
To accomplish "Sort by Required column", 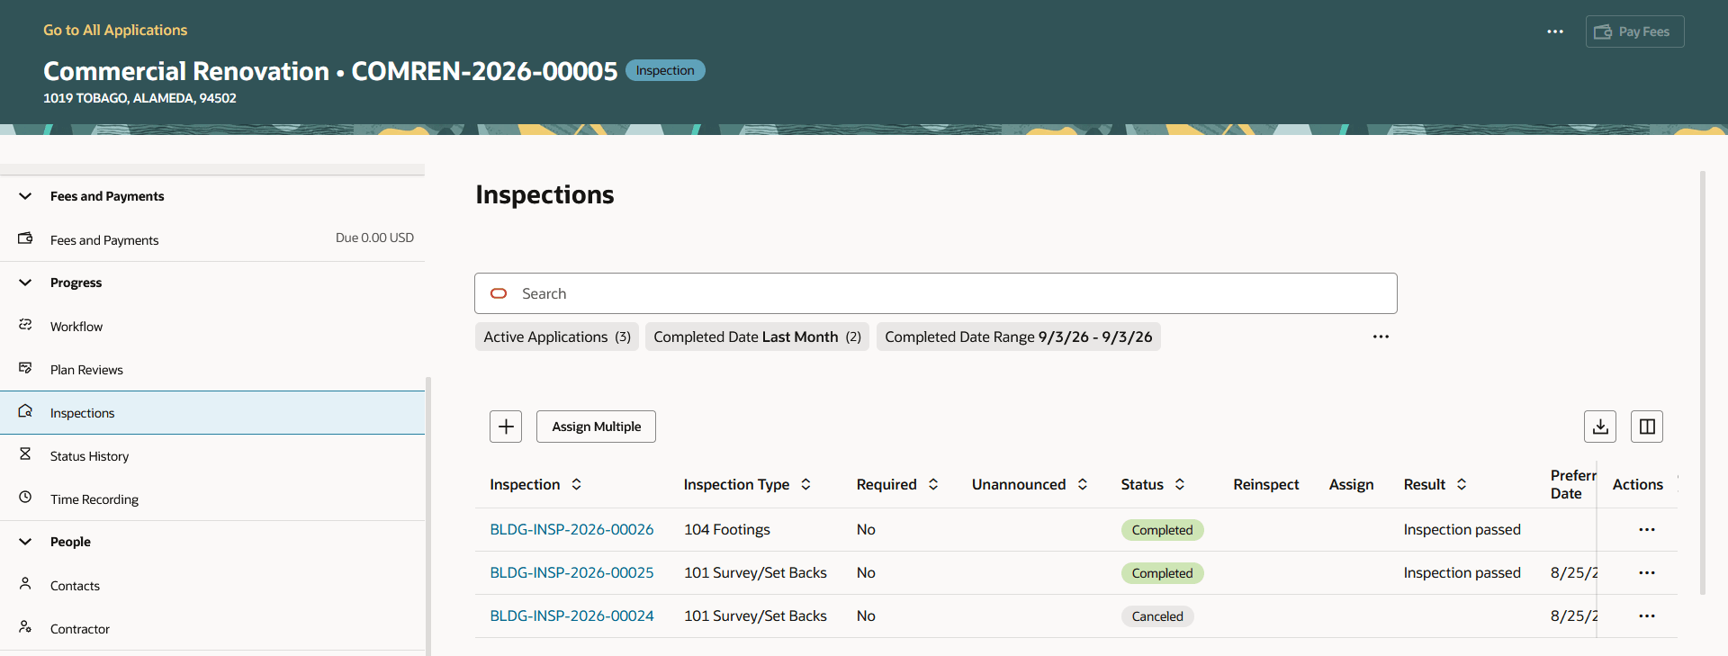I will click(x=933, y=484).
